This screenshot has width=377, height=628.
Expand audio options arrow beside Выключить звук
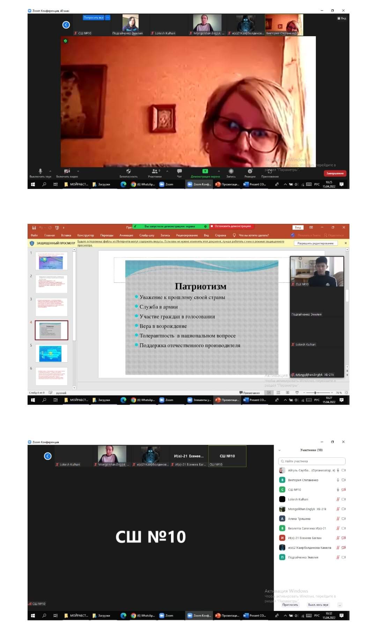coord(50,171)
